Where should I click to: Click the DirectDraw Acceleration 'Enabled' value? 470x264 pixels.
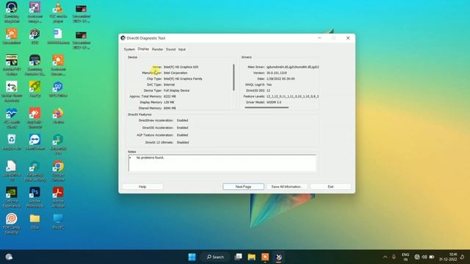click(x=182, y=120)
